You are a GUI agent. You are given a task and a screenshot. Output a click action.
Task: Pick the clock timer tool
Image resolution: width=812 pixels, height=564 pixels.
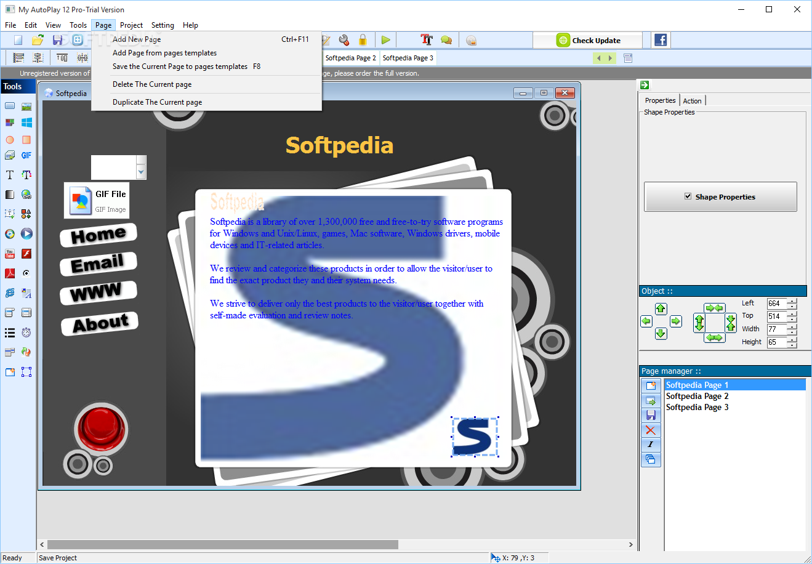tap(26, 332)
